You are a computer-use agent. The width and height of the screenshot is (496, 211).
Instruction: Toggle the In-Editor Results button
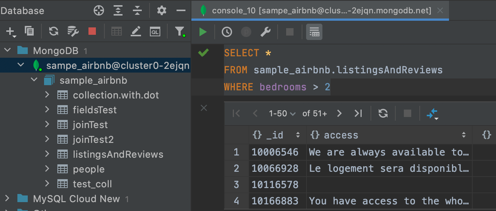coord(314,32)
